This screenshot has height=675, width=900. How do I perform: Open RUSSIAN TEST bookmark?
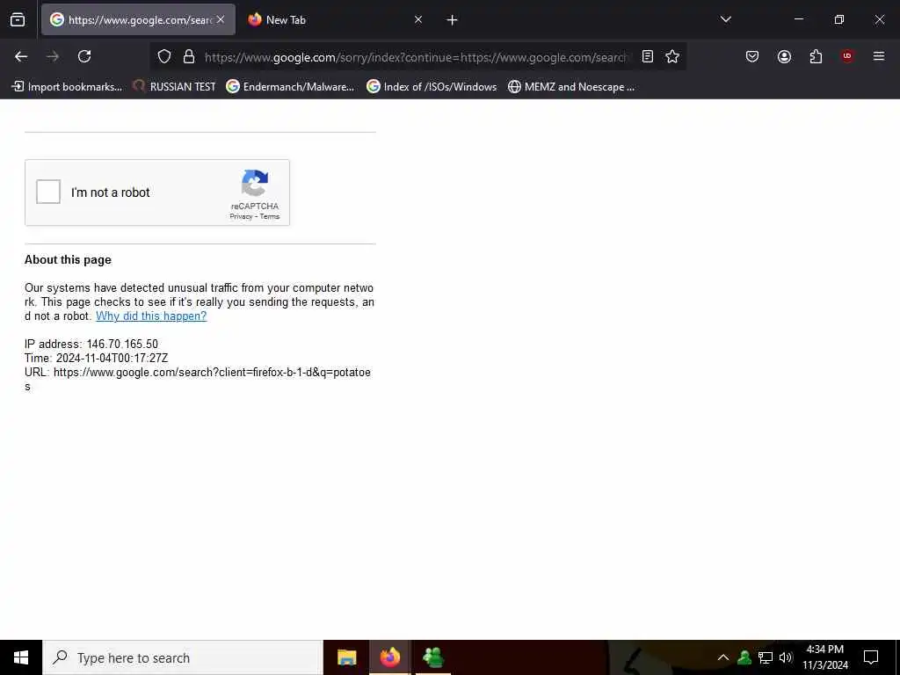point(174,87)
